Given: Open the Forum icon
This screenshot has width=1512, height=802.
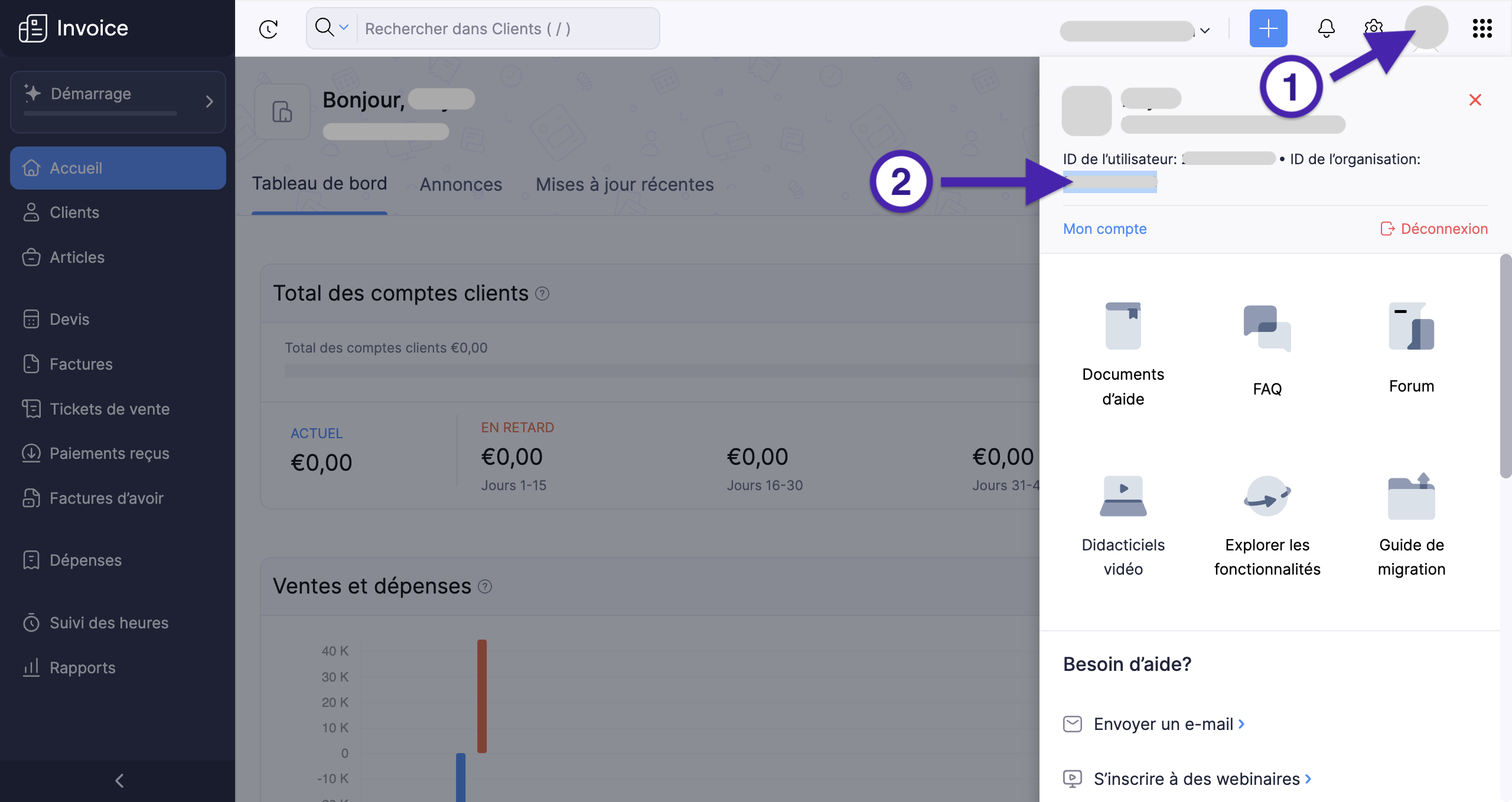Looking at the screenshot, I should point(1411,326).
